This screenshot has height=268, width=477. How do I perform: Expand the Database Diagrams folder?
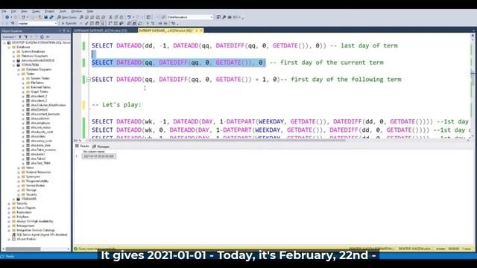[x=19, y=69]
